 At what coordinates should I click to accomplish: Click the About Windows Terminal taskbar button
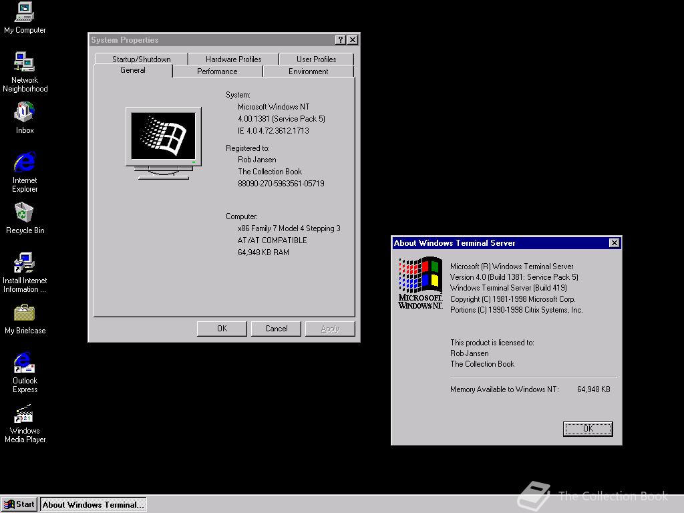click(x=94, y=505)
